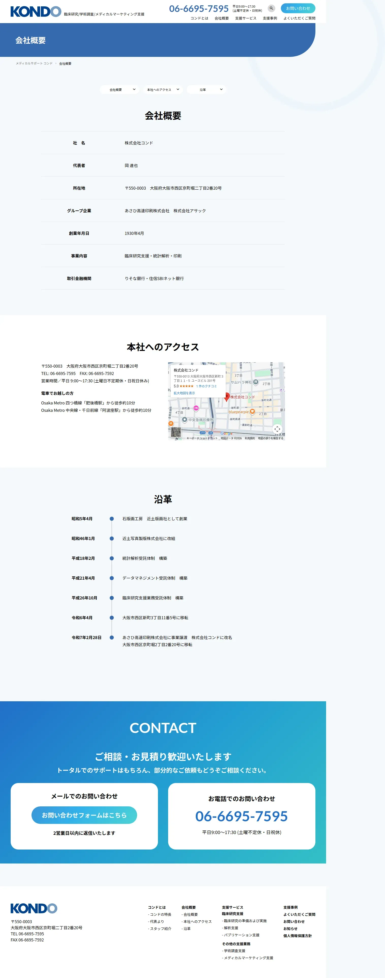Click the footer よくいただくご質問 link
The image size is (385, 978).
[299, 915]
